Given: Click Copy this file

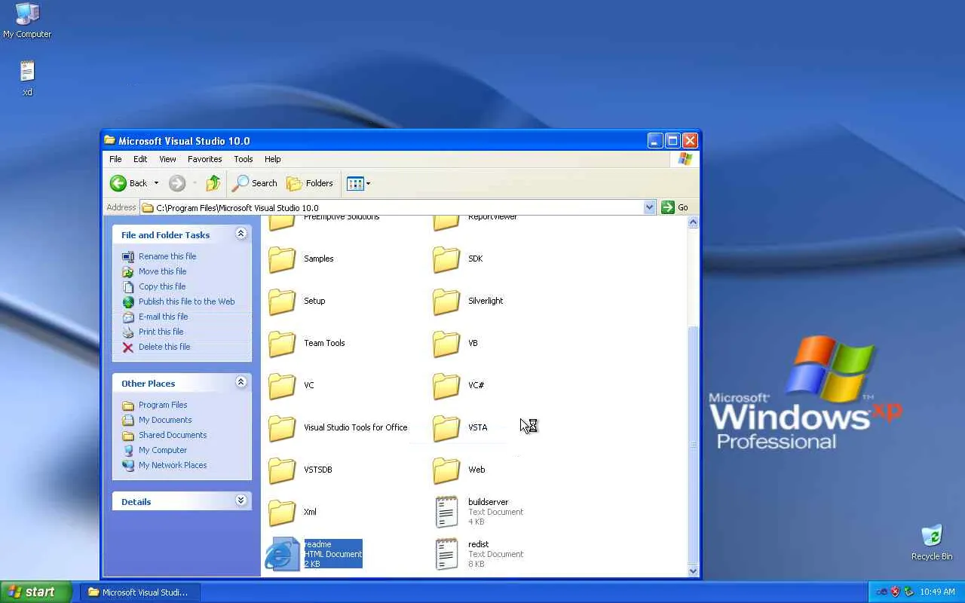Looking at the screenshot, I should point(162,286).
